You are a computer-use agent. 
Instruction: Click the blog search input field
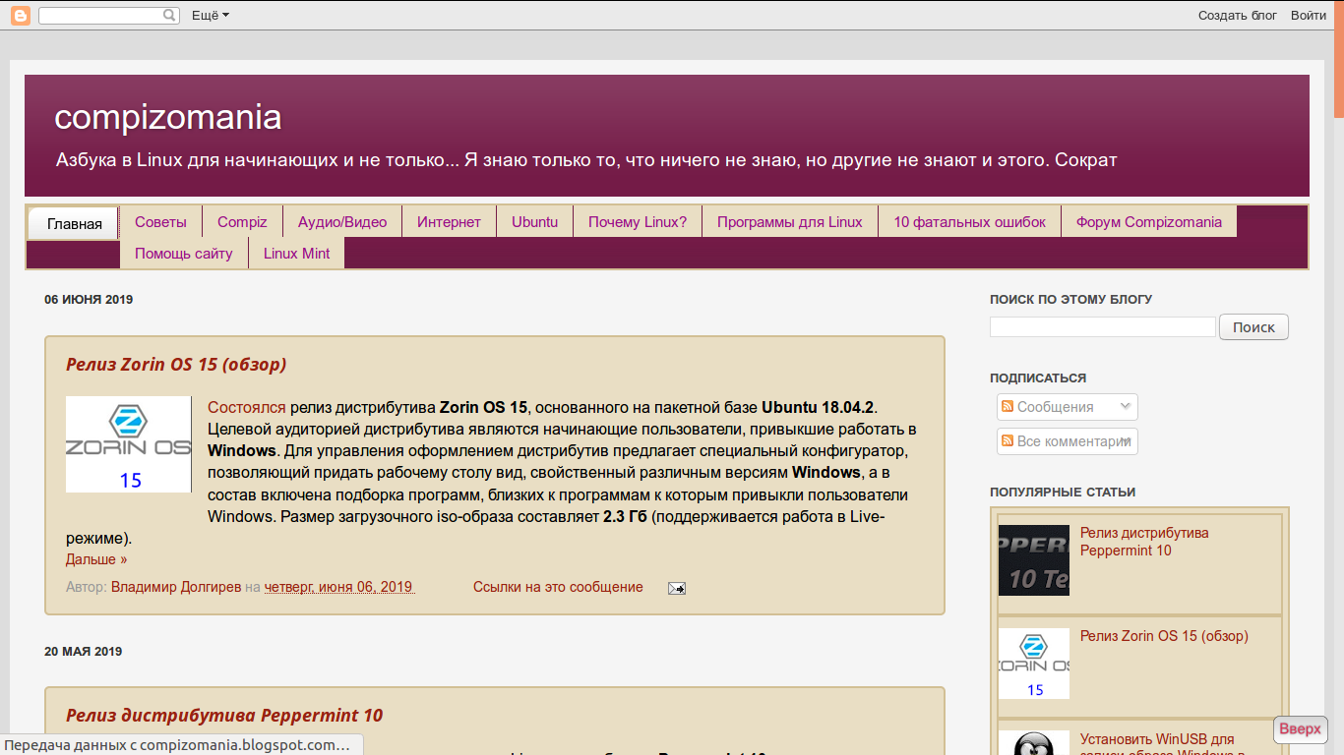(1102, 327)
